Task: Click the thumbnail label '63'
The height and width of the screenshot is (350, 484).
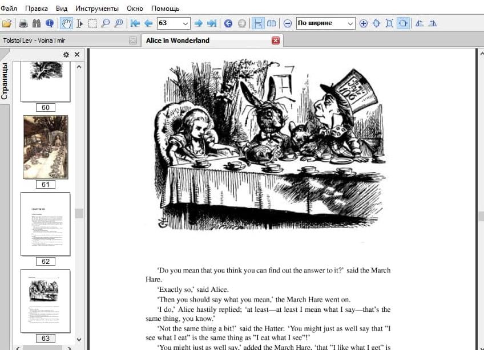Action: [46, 338]
